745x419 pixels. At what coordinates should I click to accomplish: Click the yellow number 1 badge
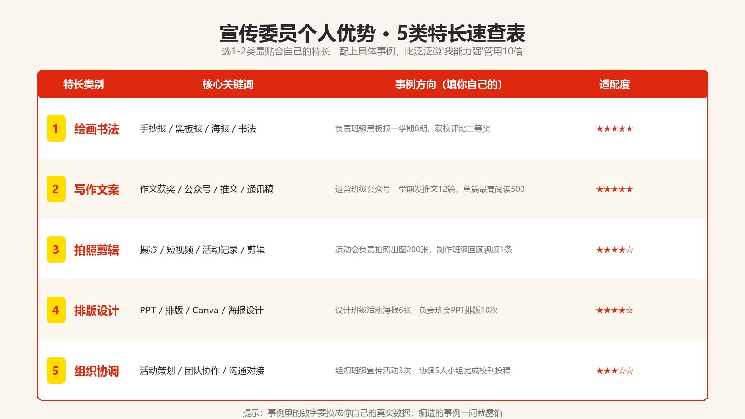click(x=56, y=128)
